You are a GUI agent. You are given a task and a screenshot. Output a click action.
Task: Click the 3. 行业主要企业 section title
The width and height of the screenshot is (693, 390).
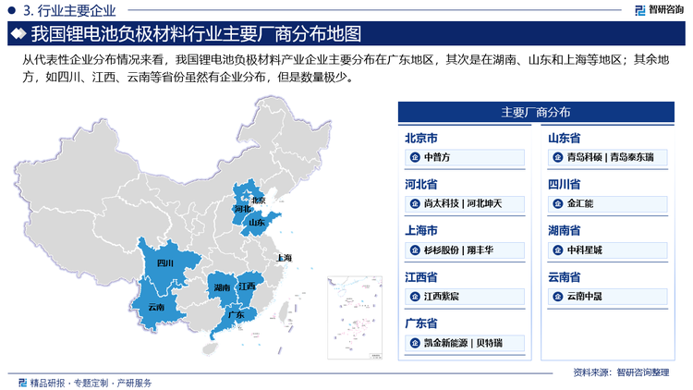pos(69,10)
